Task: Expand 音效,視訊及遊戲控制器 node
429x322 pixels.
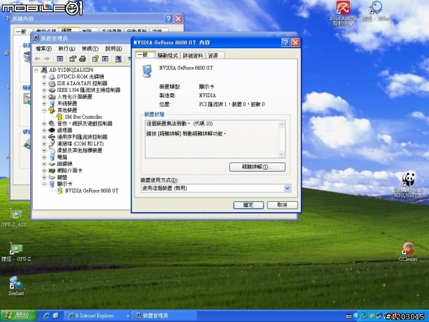Action: 44,123
